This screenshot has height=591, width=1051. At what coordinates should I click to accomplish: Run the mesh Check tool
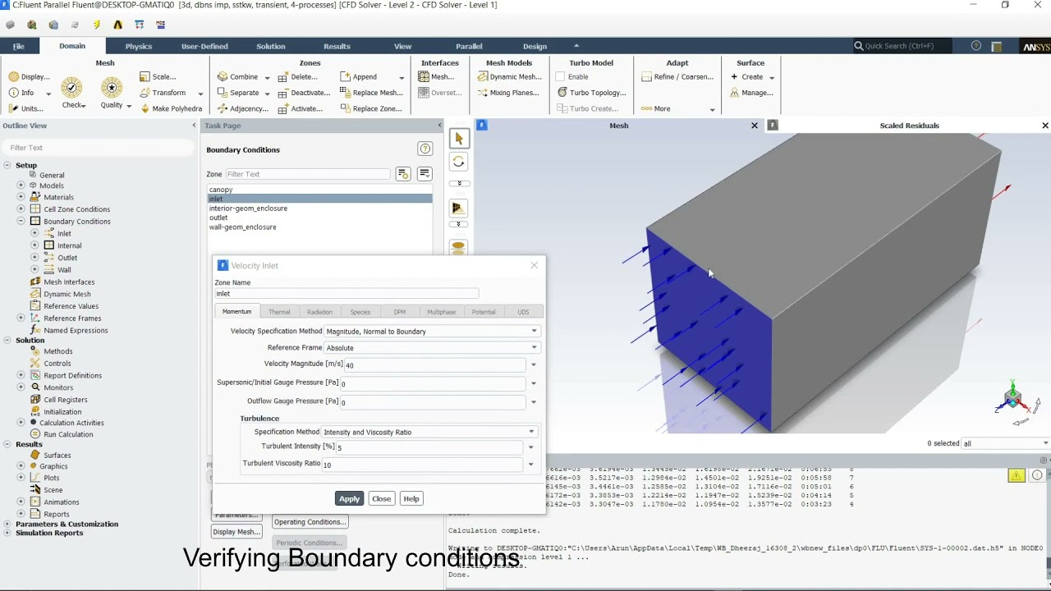(x=72, y=92)
